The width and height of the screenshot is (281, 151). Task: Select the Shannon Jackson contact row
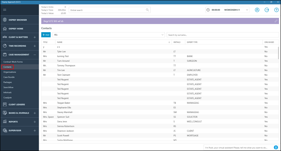click(160, 131)
